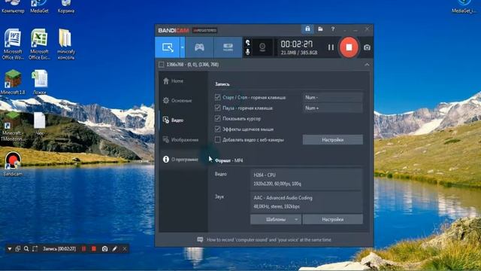Open the output folder icon in Bandicam
Screen dimensions: 481x271
tap(320, 29)
